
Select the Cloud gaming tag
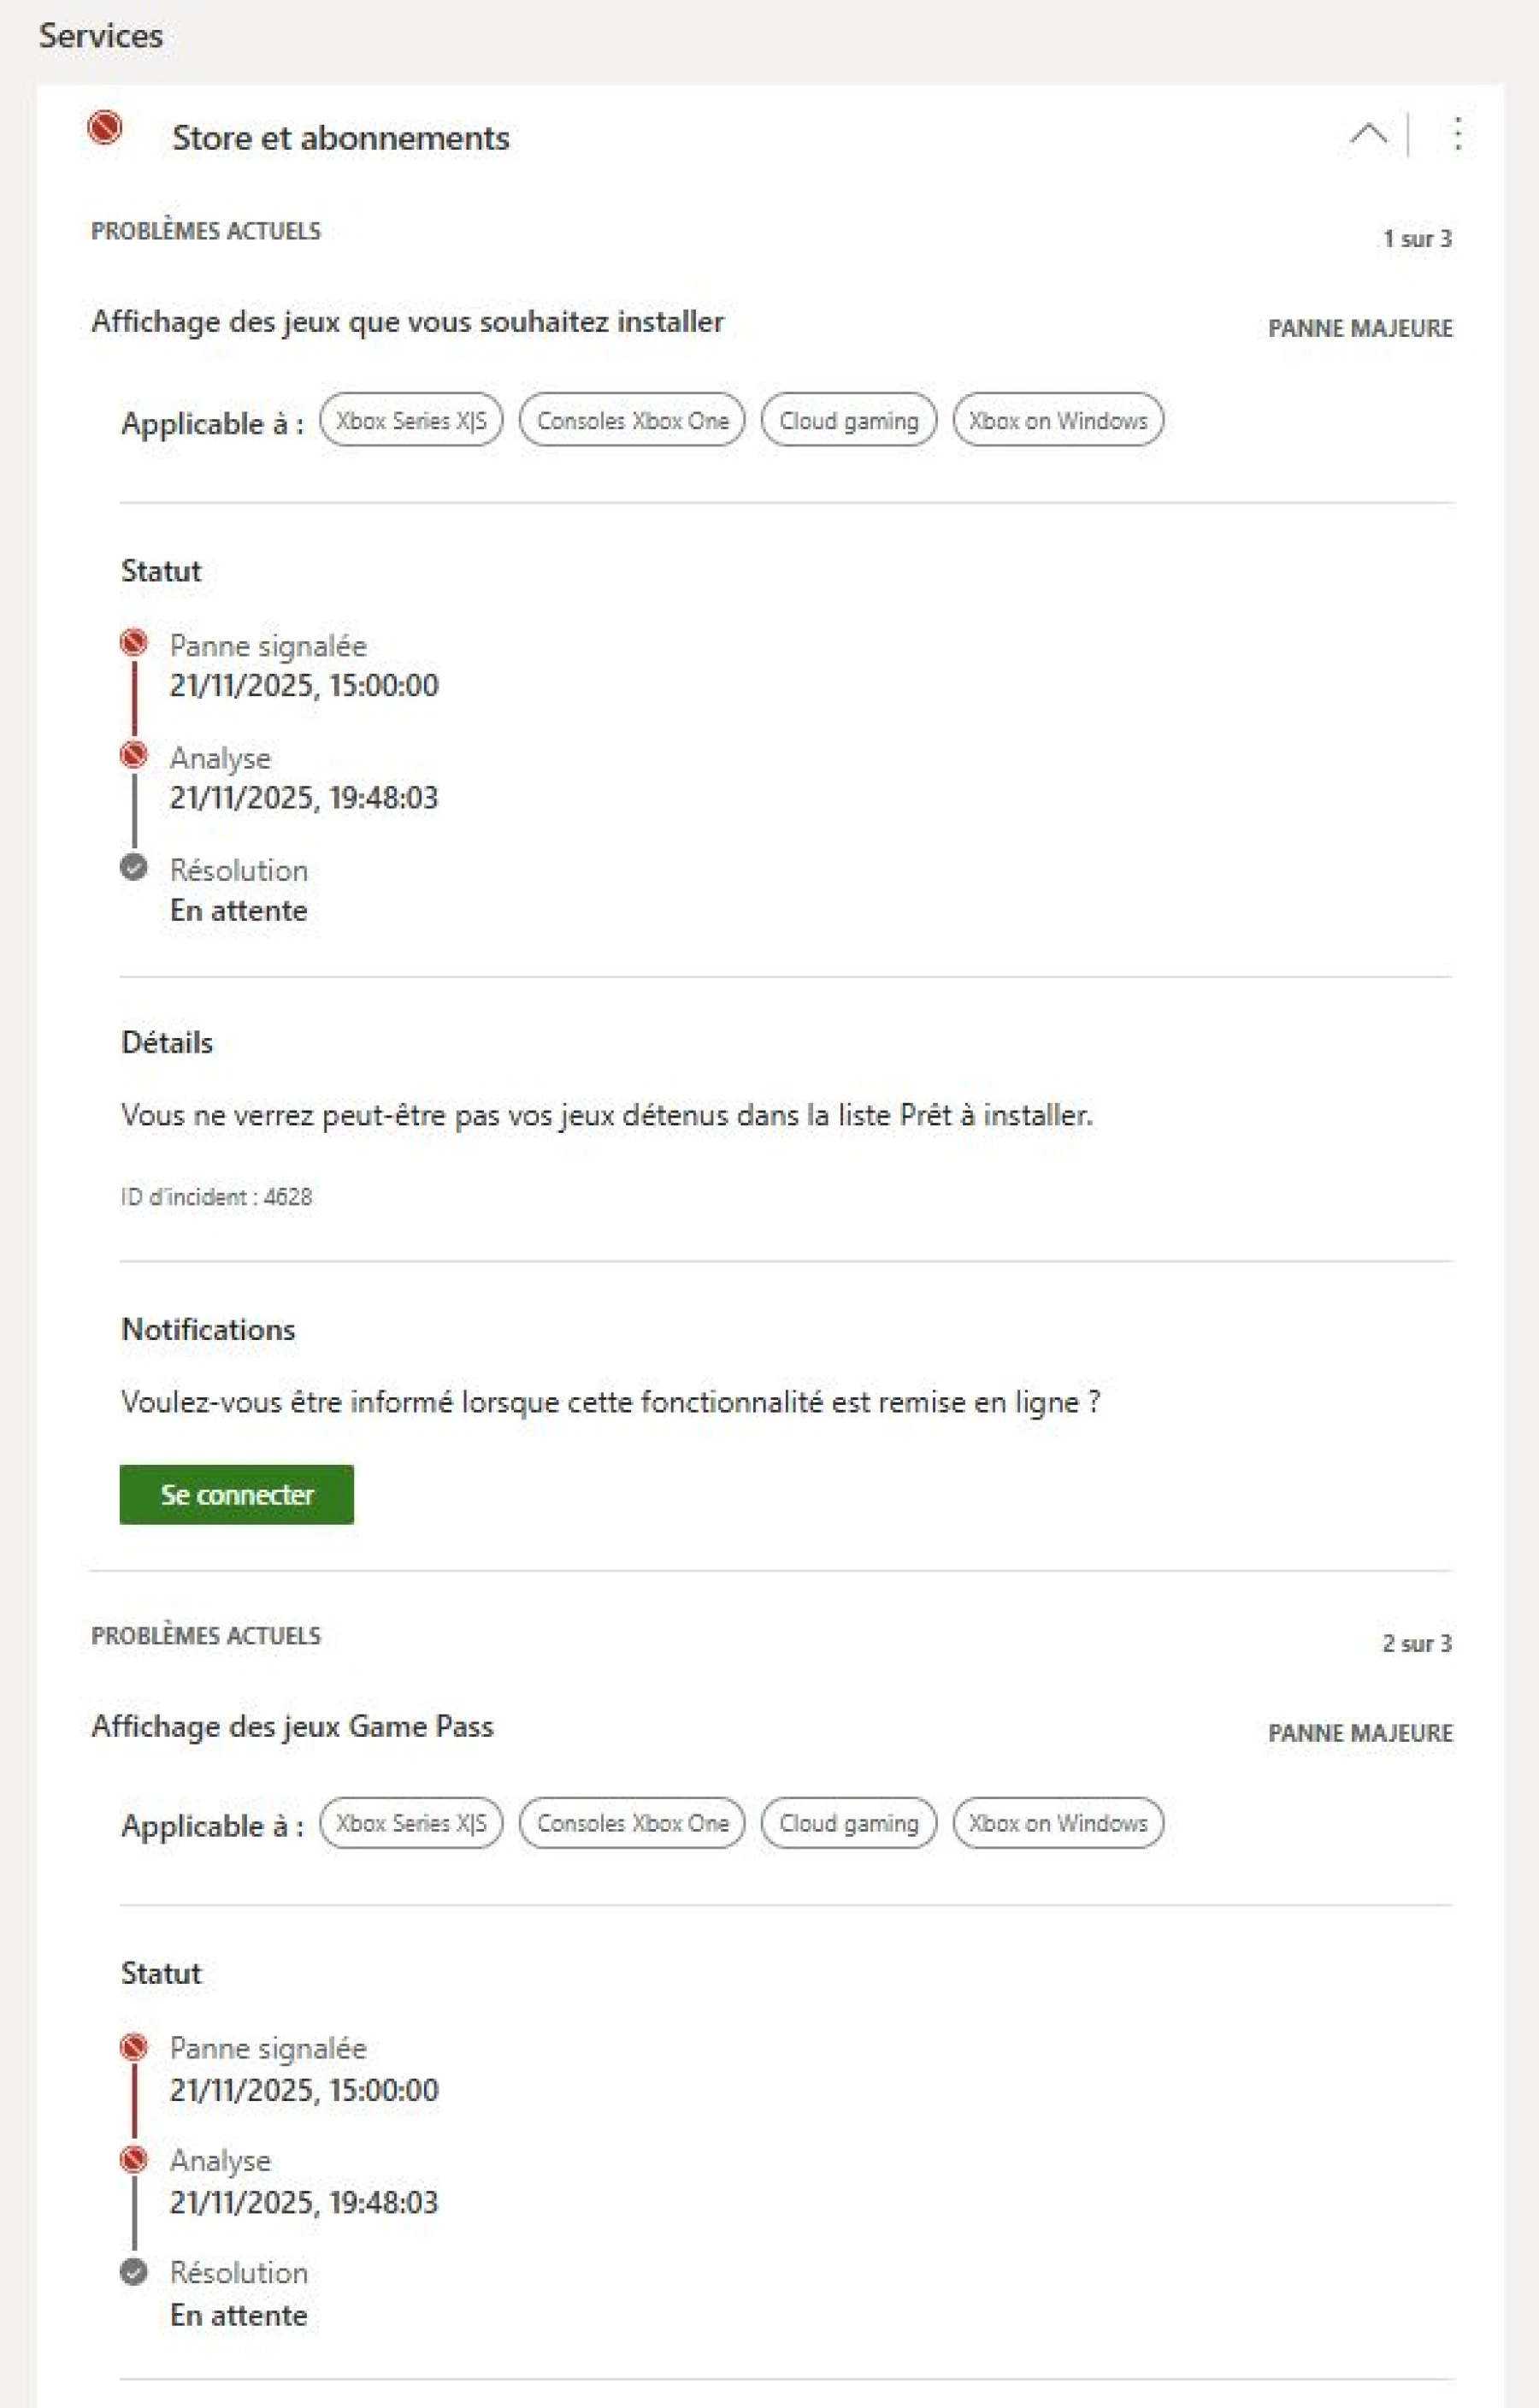coord(850,421)
